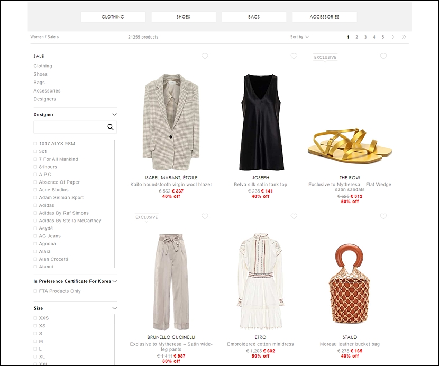Open Accessories in the Sale sidebar

tap(47, 91)
